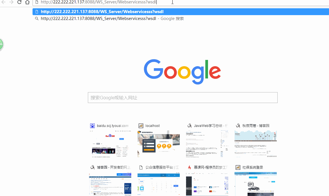
Task: Click the Google logo
Action: pos(182,72)
